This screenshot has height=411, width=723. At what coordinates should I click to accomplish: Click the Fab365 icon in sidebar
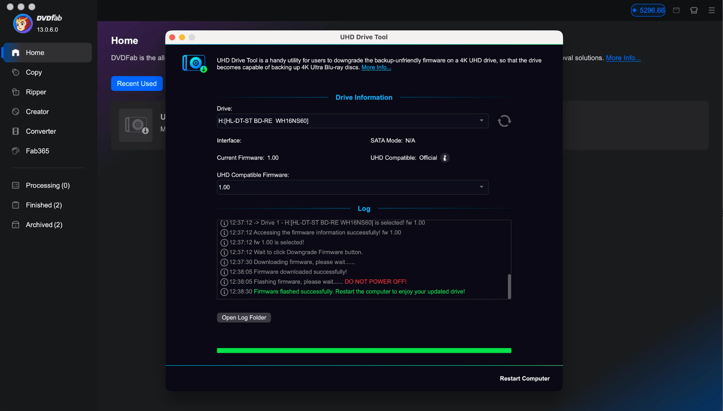[16, 151]
